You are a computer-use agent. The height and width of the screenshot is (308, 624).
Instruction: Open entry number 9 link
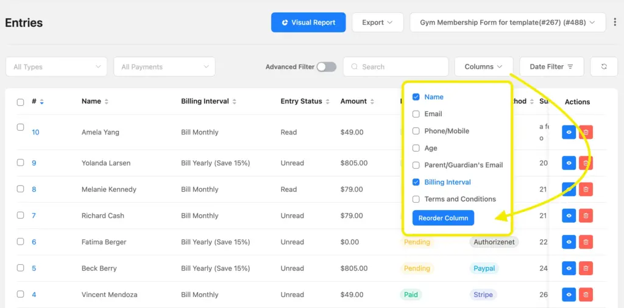click(x=34, y=163)
